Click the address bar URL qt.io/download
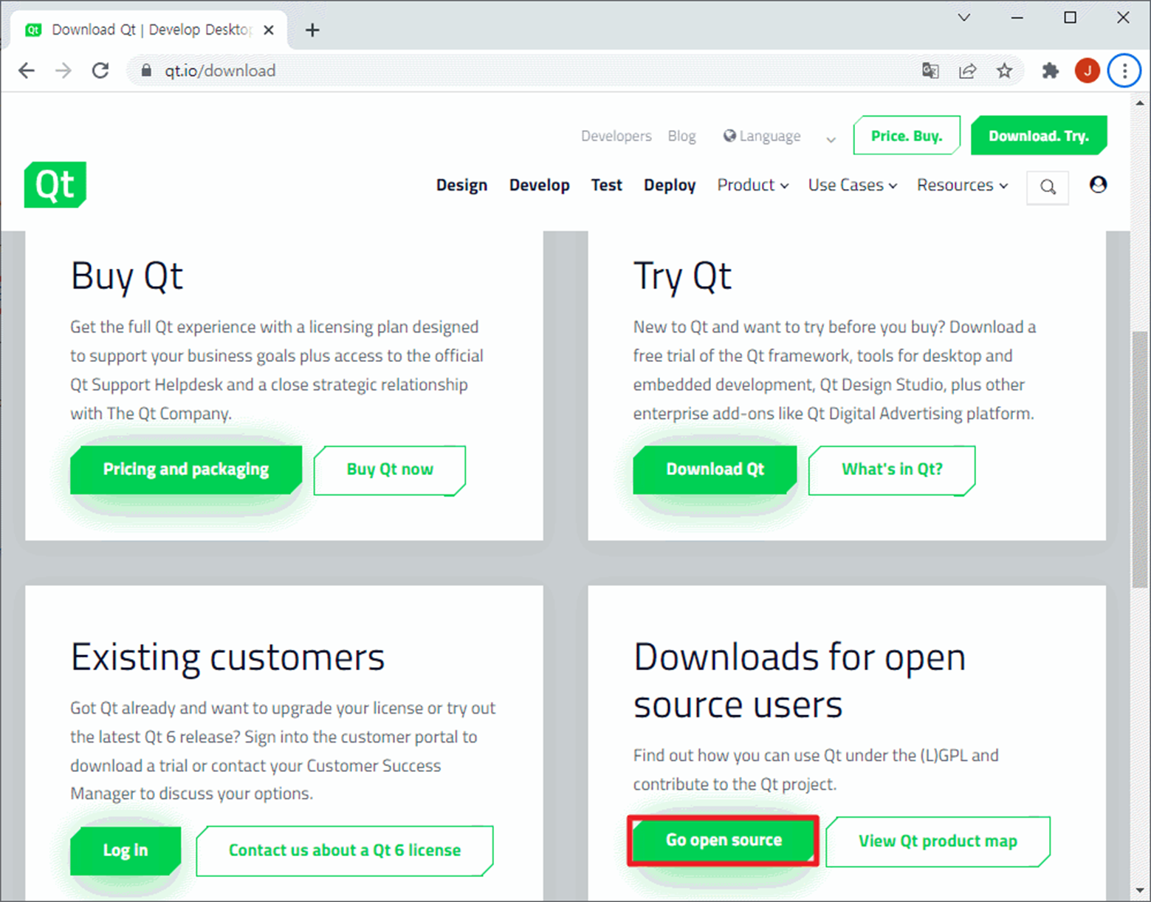The height and width of the screenshot is (902, 1151). [x=220, y=71]
